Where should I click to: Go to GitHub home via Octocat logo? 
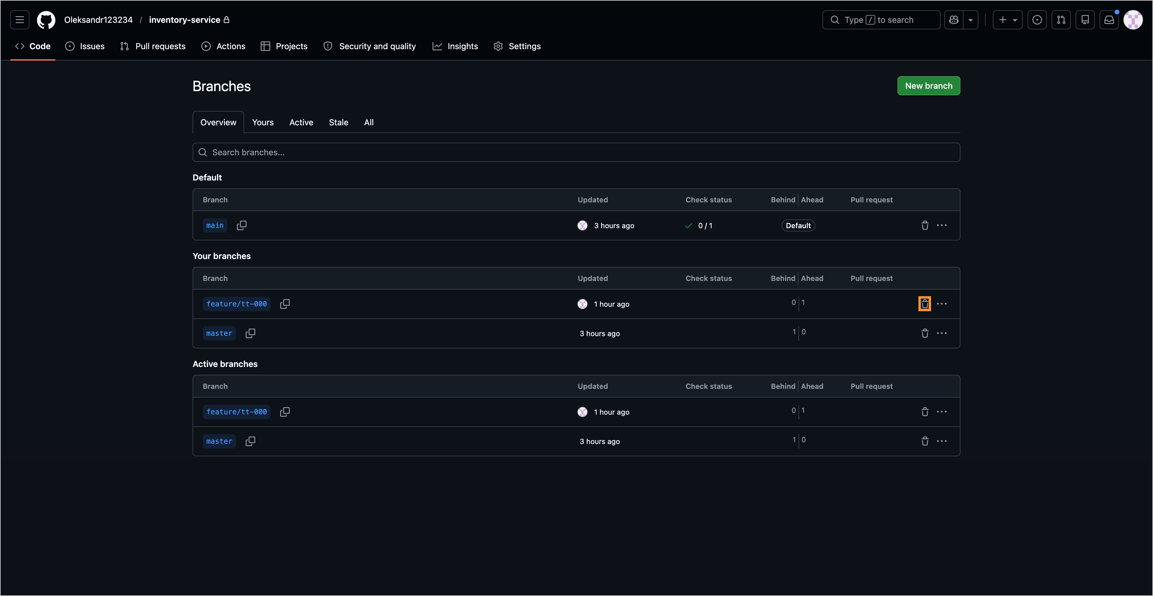point(46,20)
